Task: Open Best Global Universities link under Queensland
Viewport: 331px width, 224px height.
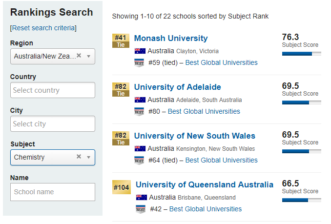Action: [x=206, y=209]
